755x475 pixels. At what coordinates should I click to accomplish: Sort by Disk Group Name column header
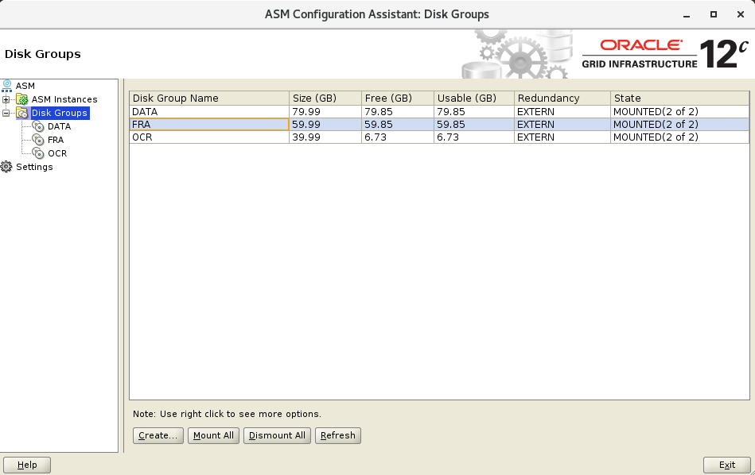coord(208,98)
